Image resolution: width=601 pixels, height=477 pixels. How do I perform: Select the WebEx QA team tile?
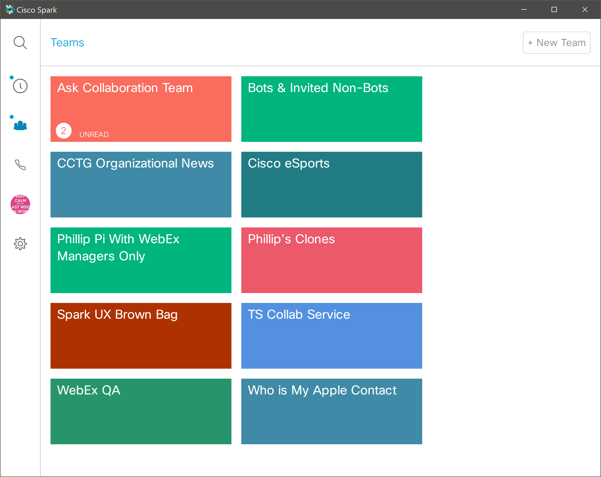141,411
